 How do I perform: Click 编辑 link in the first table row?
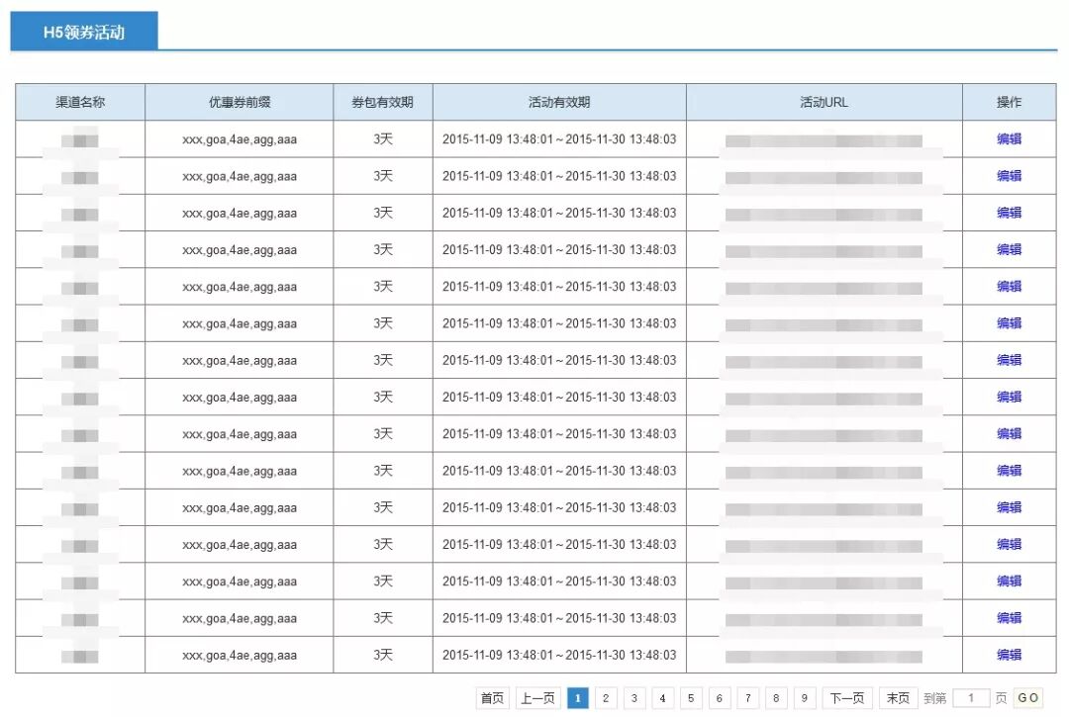coord(1009,138)
